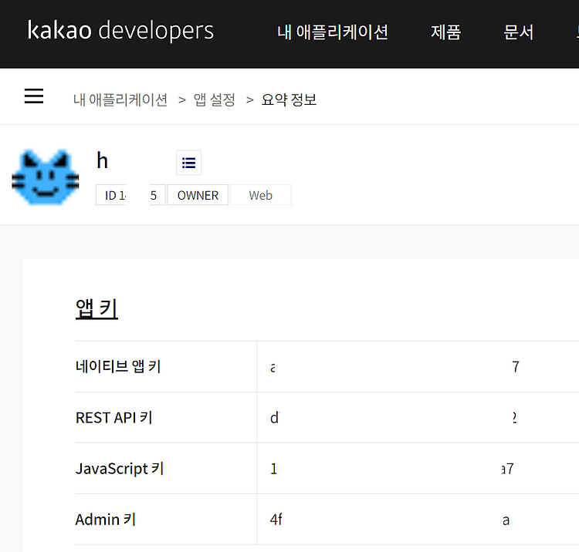Open the 문서 menu
The image size is (579, 552).
coord(519,32)
